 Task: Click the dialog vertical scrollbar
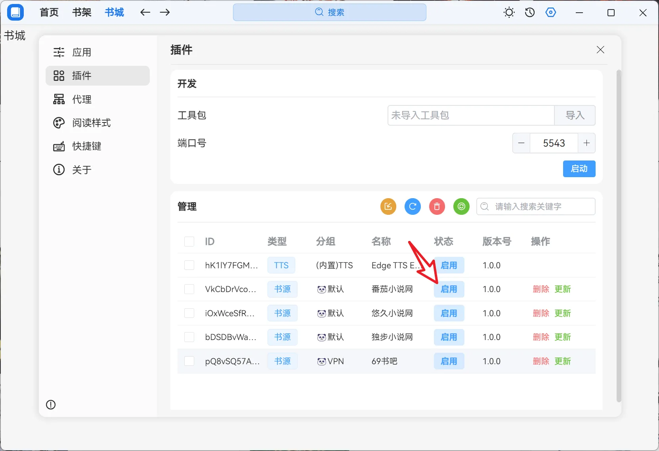[x=619, y=236]
